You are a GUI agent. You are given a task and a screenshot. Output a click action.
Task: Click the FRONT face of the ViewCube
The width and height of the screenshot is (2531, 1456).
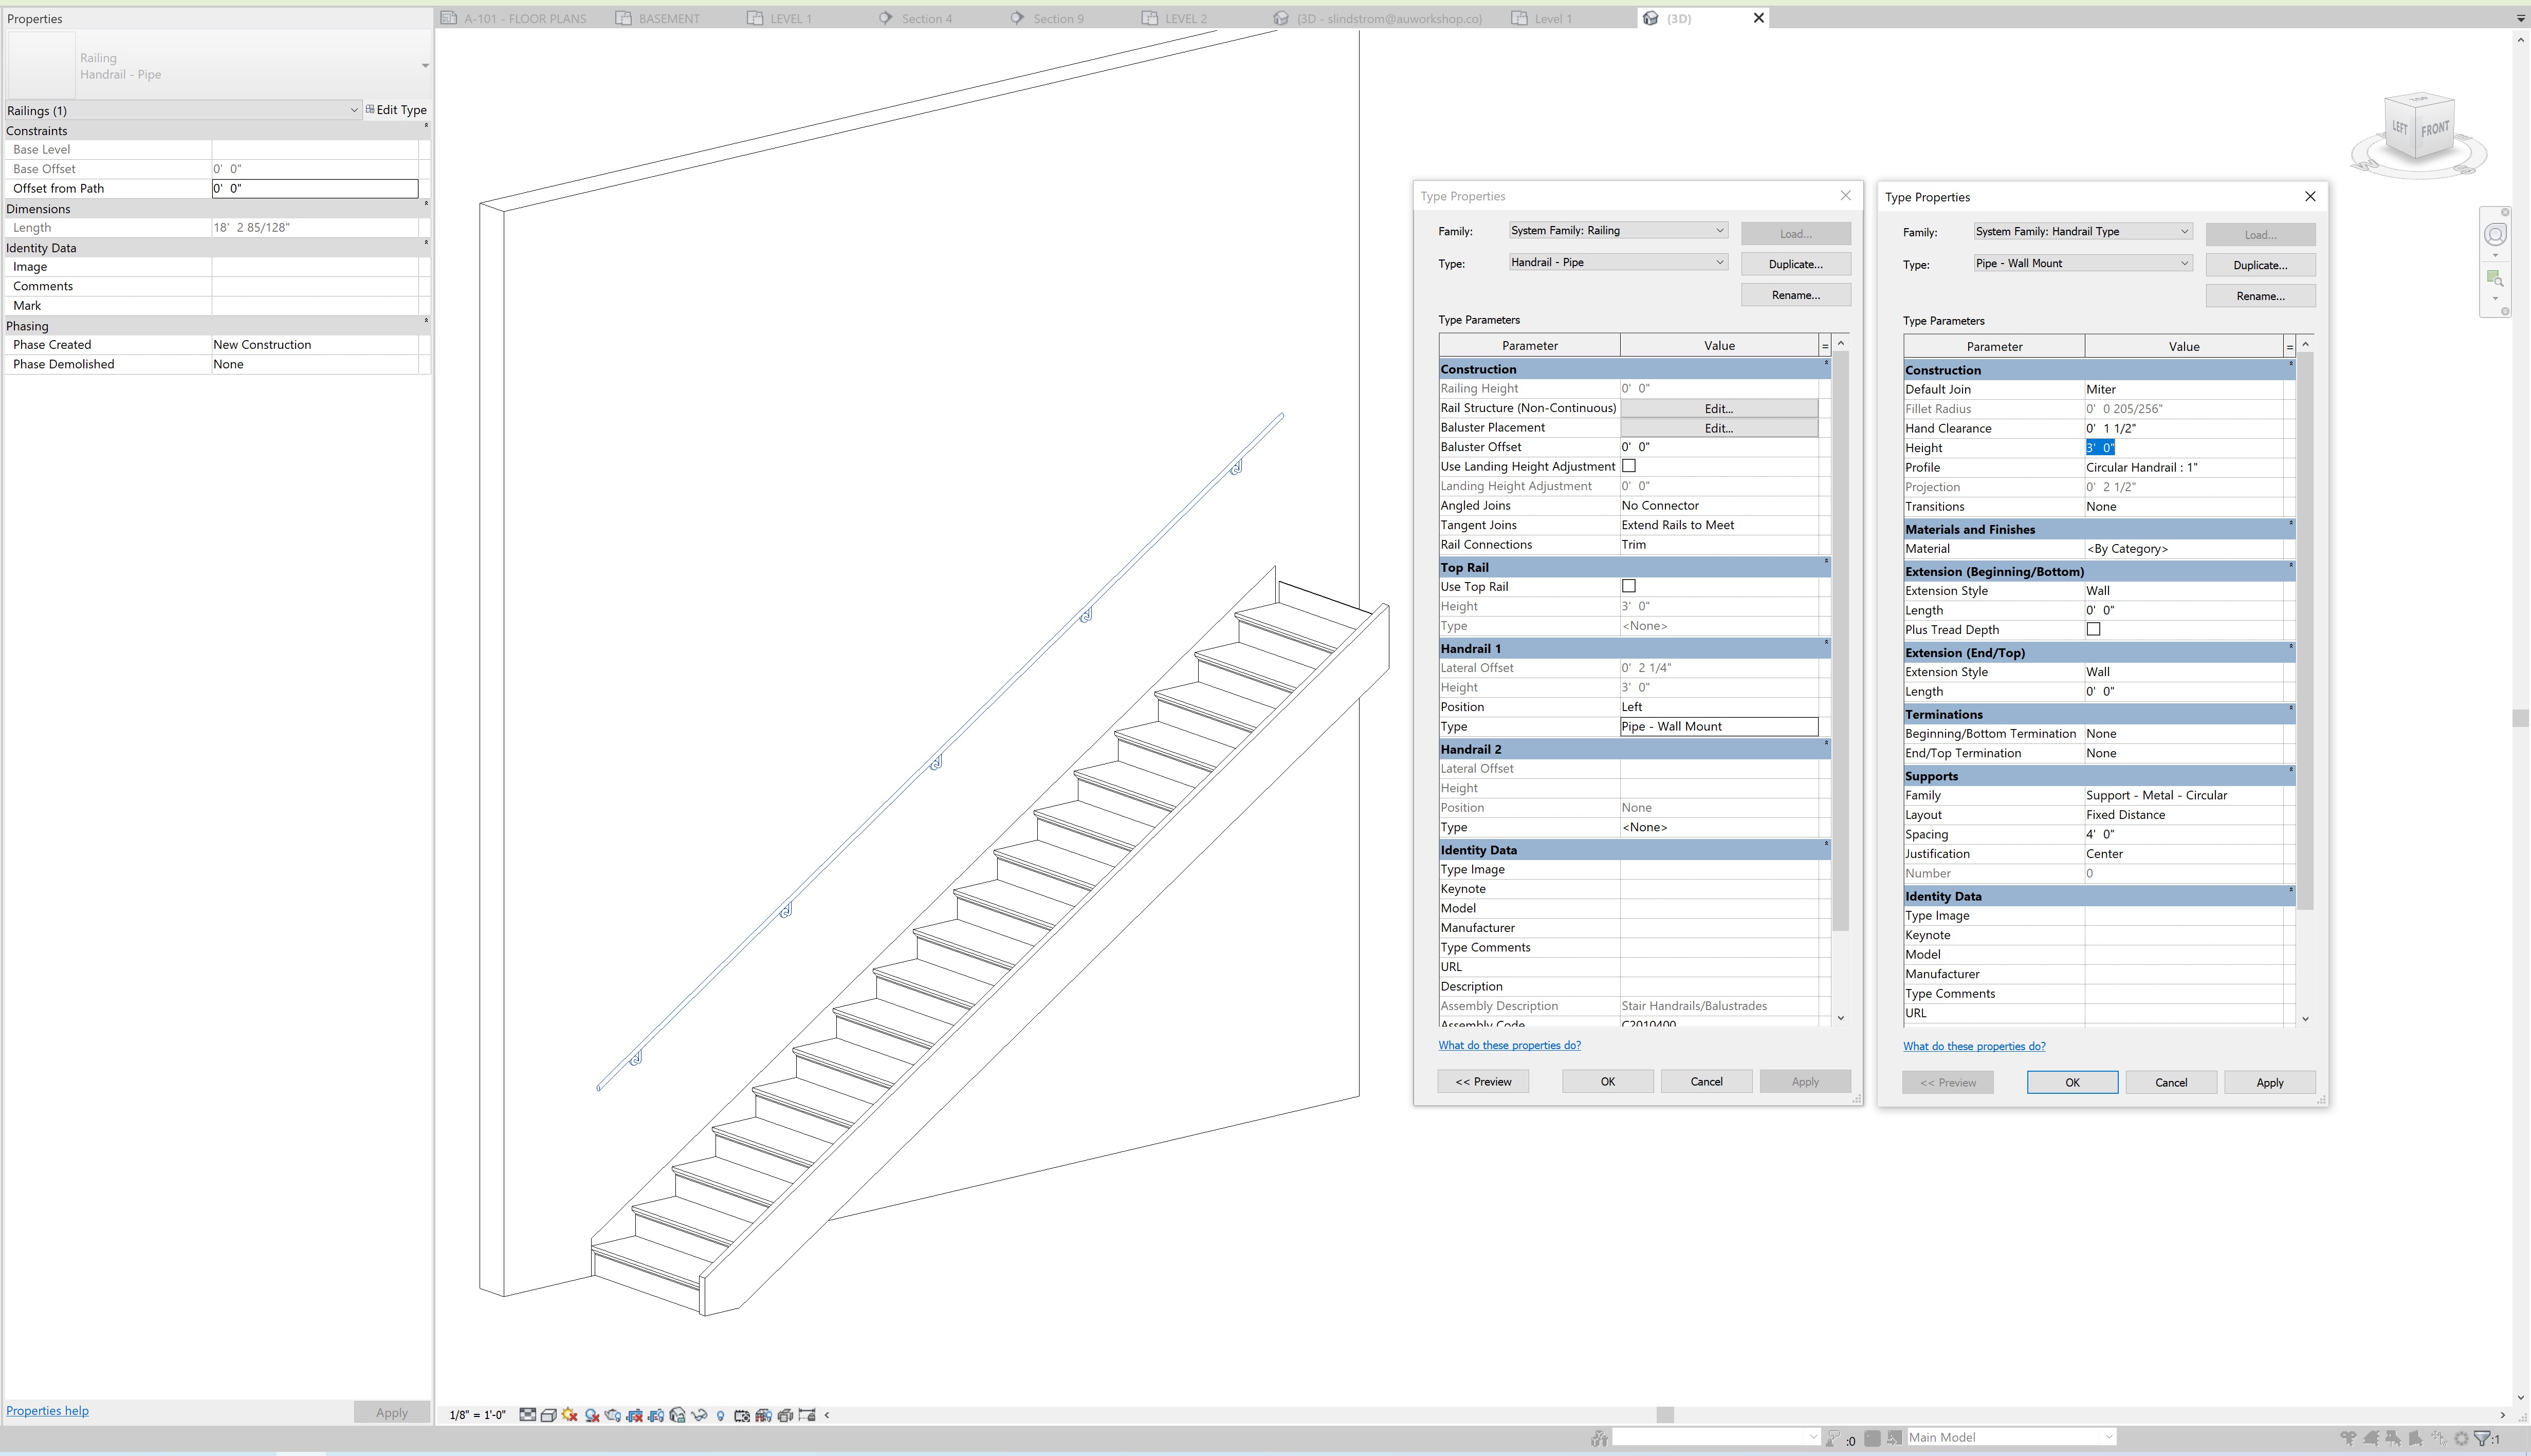pos(2435,129)
